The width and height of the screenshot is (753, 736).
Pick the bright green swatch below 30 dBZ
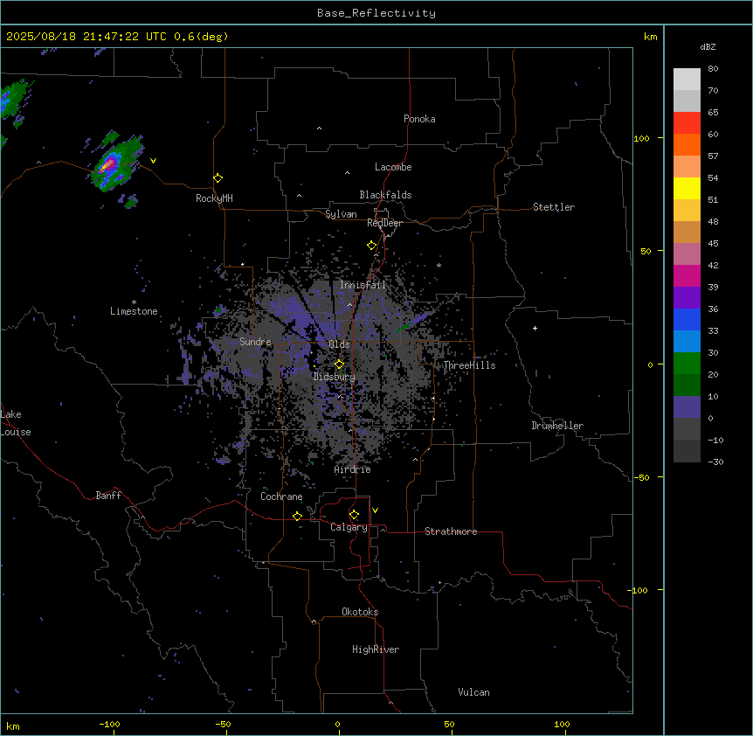(x=687, y=364)
